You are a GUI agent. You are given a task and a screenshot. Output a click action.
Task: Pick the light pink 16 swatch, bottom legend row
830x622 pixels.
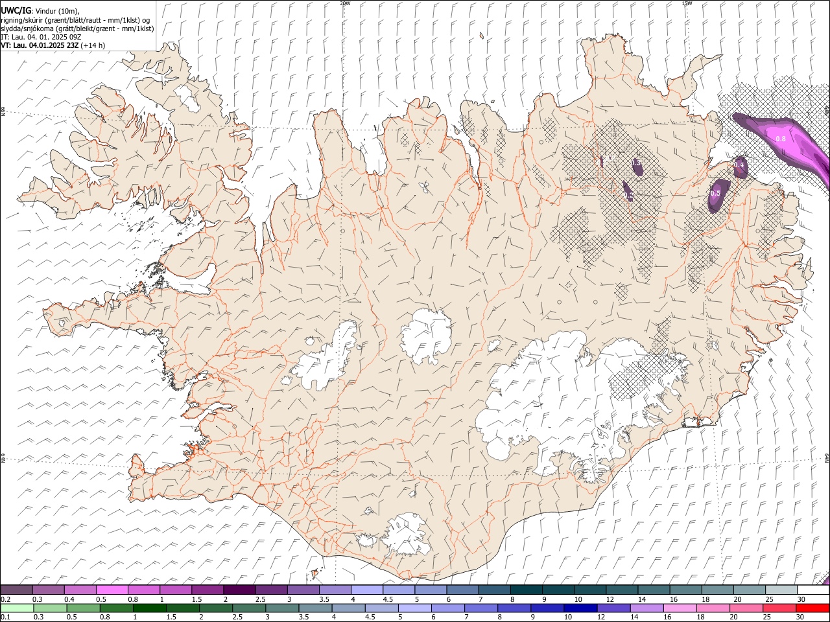(680, 608)
